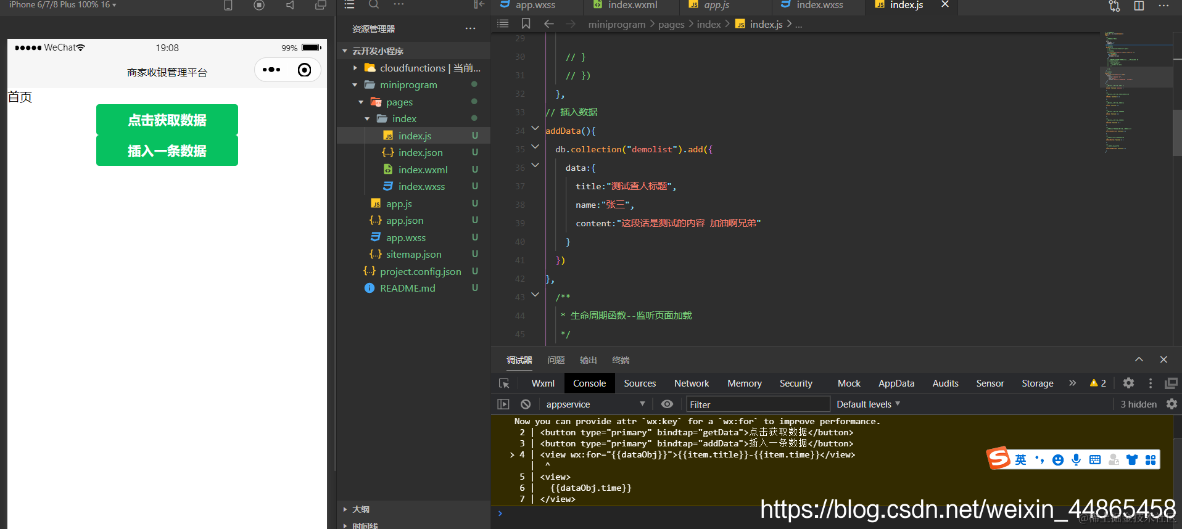Click the source control compare icon
This screenshot has width=1182, height=529.
(x=1114, y=6)
